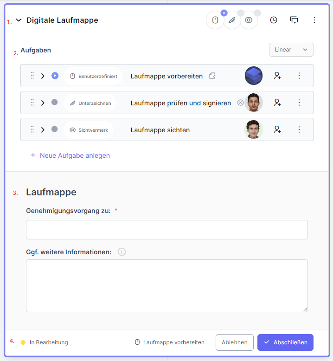
Task: Click info icon beside Ggf. weitere Informationen
Action: [122, 251]
